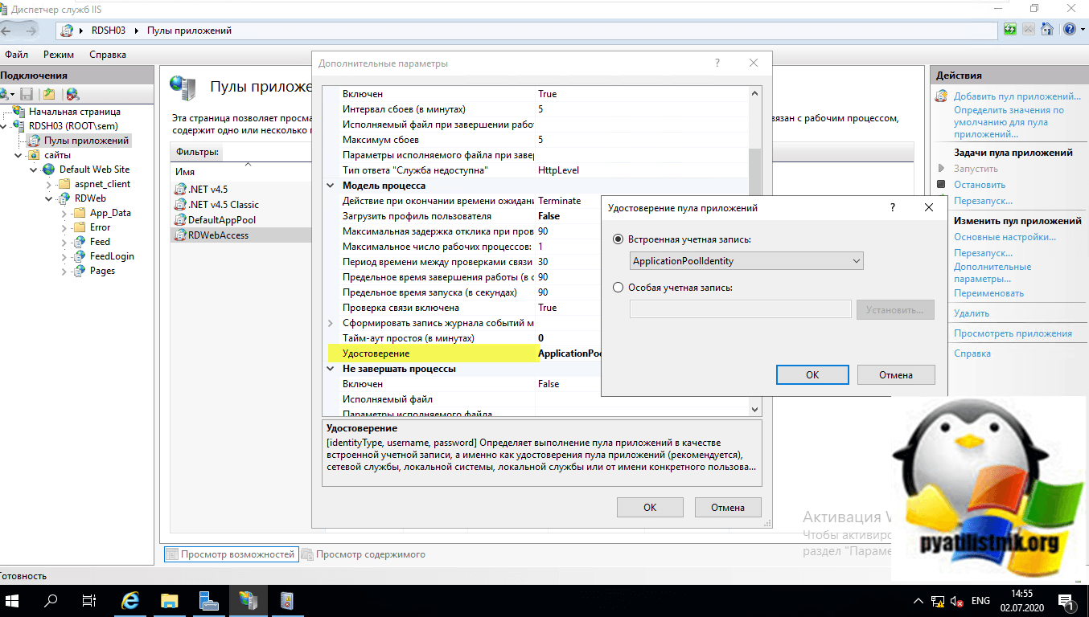This screenshot has width=1089, height=617.
Task: Expand the App_Data folder node
Action: click(x=64, y=213)
